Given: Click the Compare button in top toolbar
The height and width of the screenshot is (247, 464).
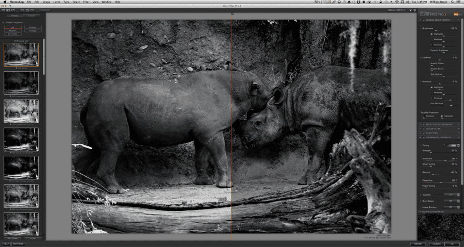Looking at the screenshot, I should click(45, 10).
